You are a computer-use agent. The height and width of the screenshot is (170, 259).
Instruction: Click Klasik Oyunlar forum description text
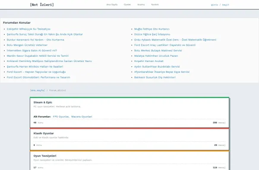(51, 138)
